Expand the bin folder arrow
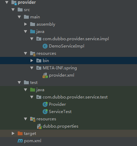This screenshot has height=146, width=137. coord(32,60)
